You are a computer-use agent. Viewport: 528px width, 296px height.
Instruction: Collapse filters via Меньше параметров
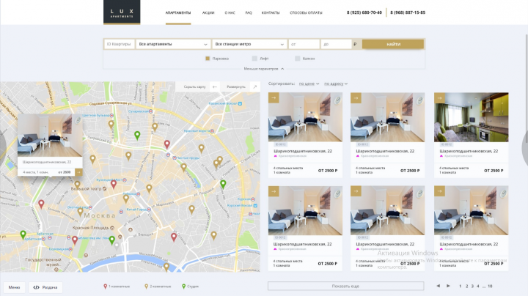[x=264, y=69]
